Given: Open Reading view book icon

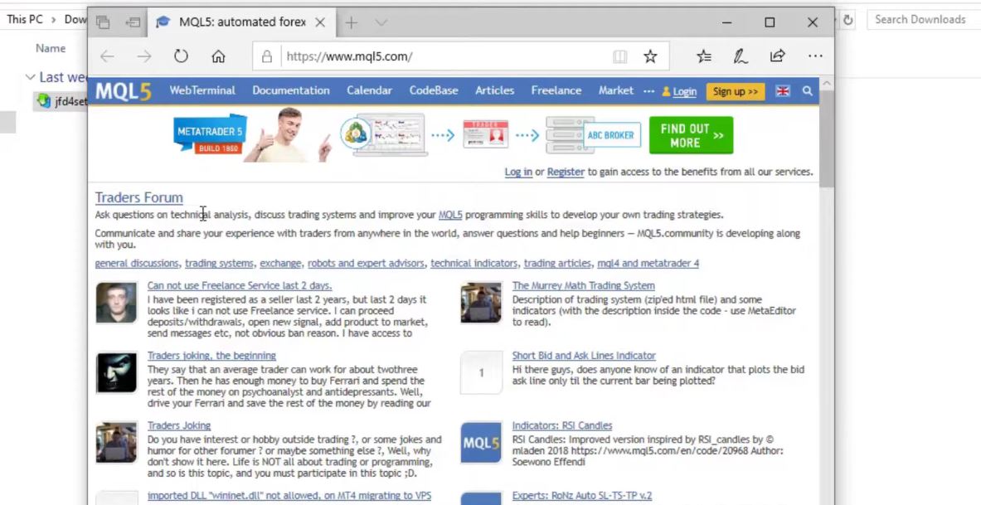Looking at the screenshot, I should (619, 56).
